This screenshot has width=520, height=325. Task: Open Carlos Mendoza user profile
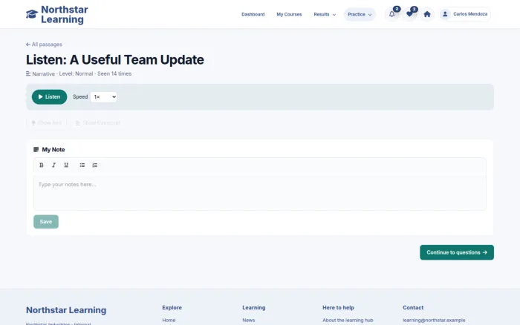465,14
